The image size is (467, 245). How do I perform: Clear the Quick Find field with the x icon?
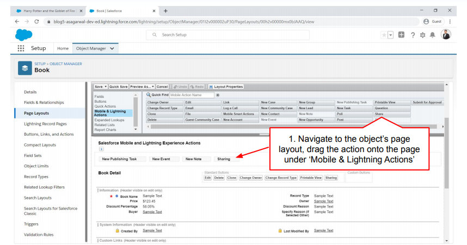tap(218, 95)
